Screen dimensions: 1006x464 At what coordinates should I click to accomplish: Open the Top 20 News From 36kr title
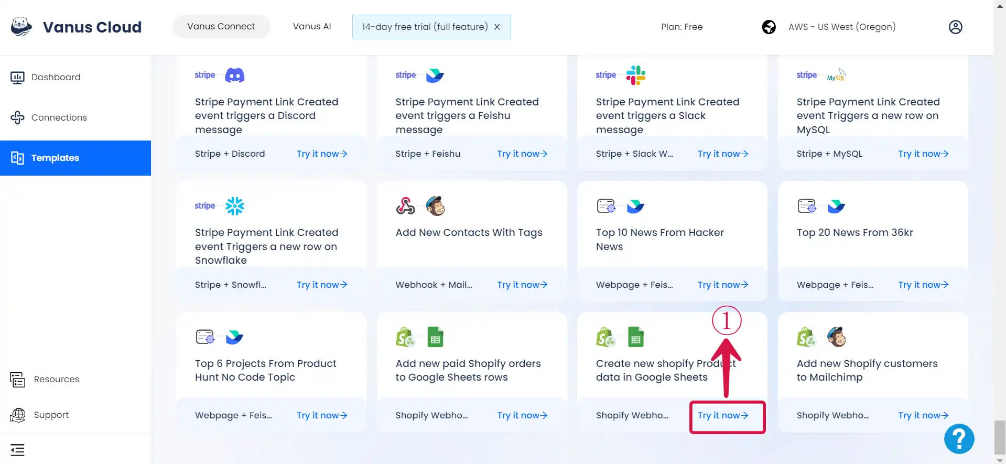point(854,232)
